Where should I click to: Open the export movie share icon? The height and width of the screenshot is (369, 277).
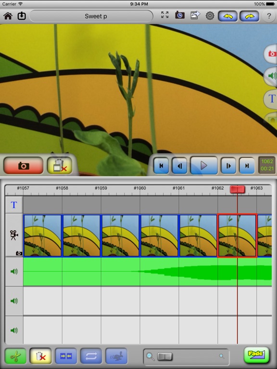pyautogui.click(x=195, y=15)
